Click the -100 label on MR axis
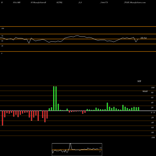Screen dimensions: 156x156 (x=153, y=138)
